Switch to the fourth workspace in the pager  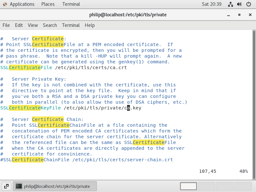[243, 186]
